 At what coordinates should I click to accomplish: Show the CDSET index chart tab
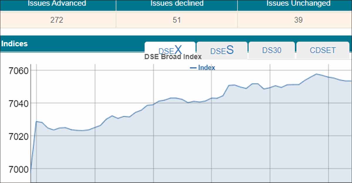(x=323, y=50)
